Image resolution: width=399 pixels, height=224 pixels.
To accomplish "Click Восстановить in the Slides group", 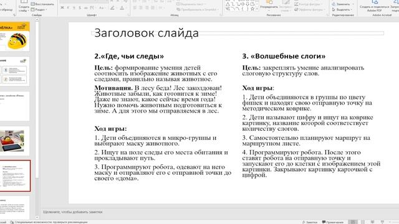I will coord(42,4).
